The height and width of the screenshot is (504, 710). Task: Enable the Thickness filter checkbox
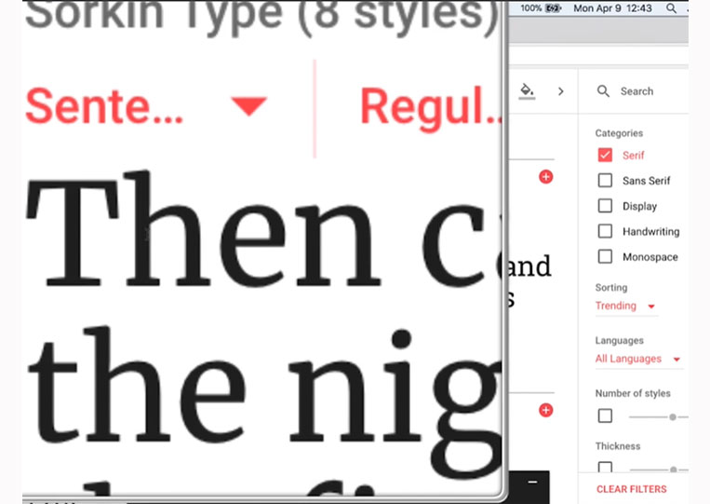click(x=605, y=467)
